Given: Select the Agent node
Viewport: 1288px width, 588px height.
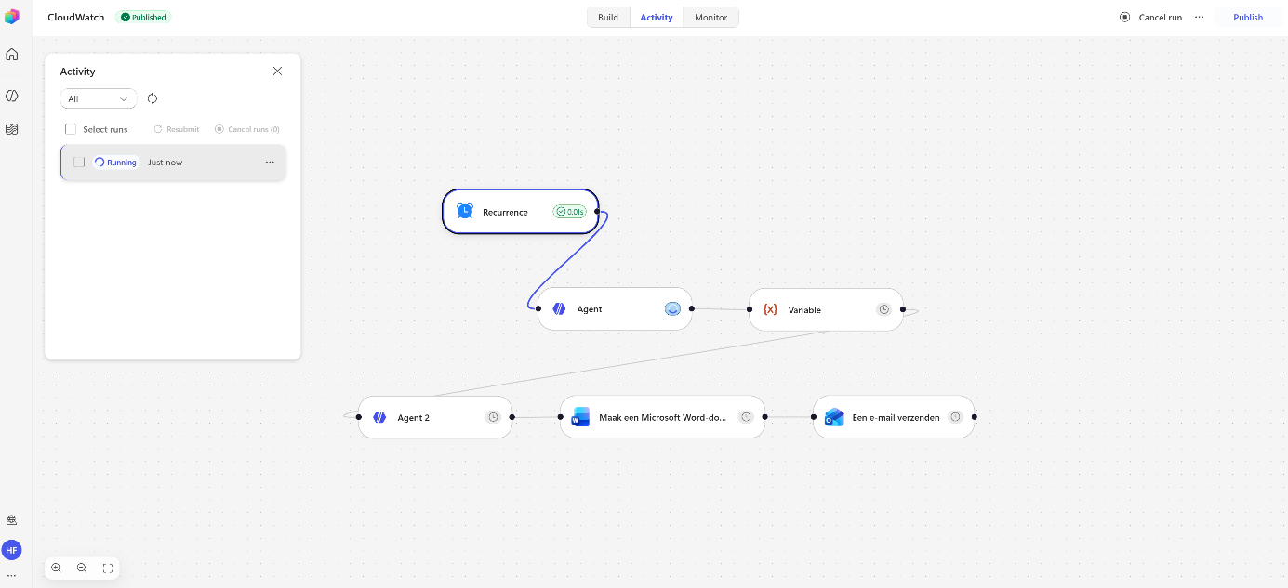Looking at the screenshot, I should 615,309.
